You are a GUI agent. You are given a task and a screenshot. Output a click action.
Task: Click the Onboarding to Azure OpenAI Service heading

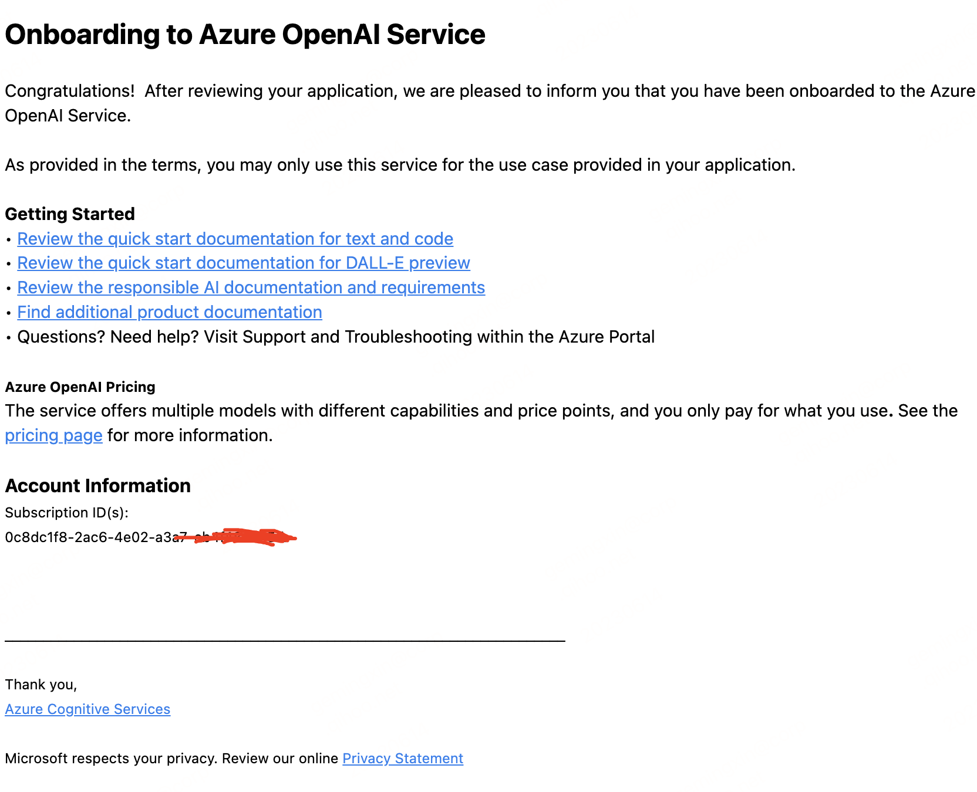(245, 35)
